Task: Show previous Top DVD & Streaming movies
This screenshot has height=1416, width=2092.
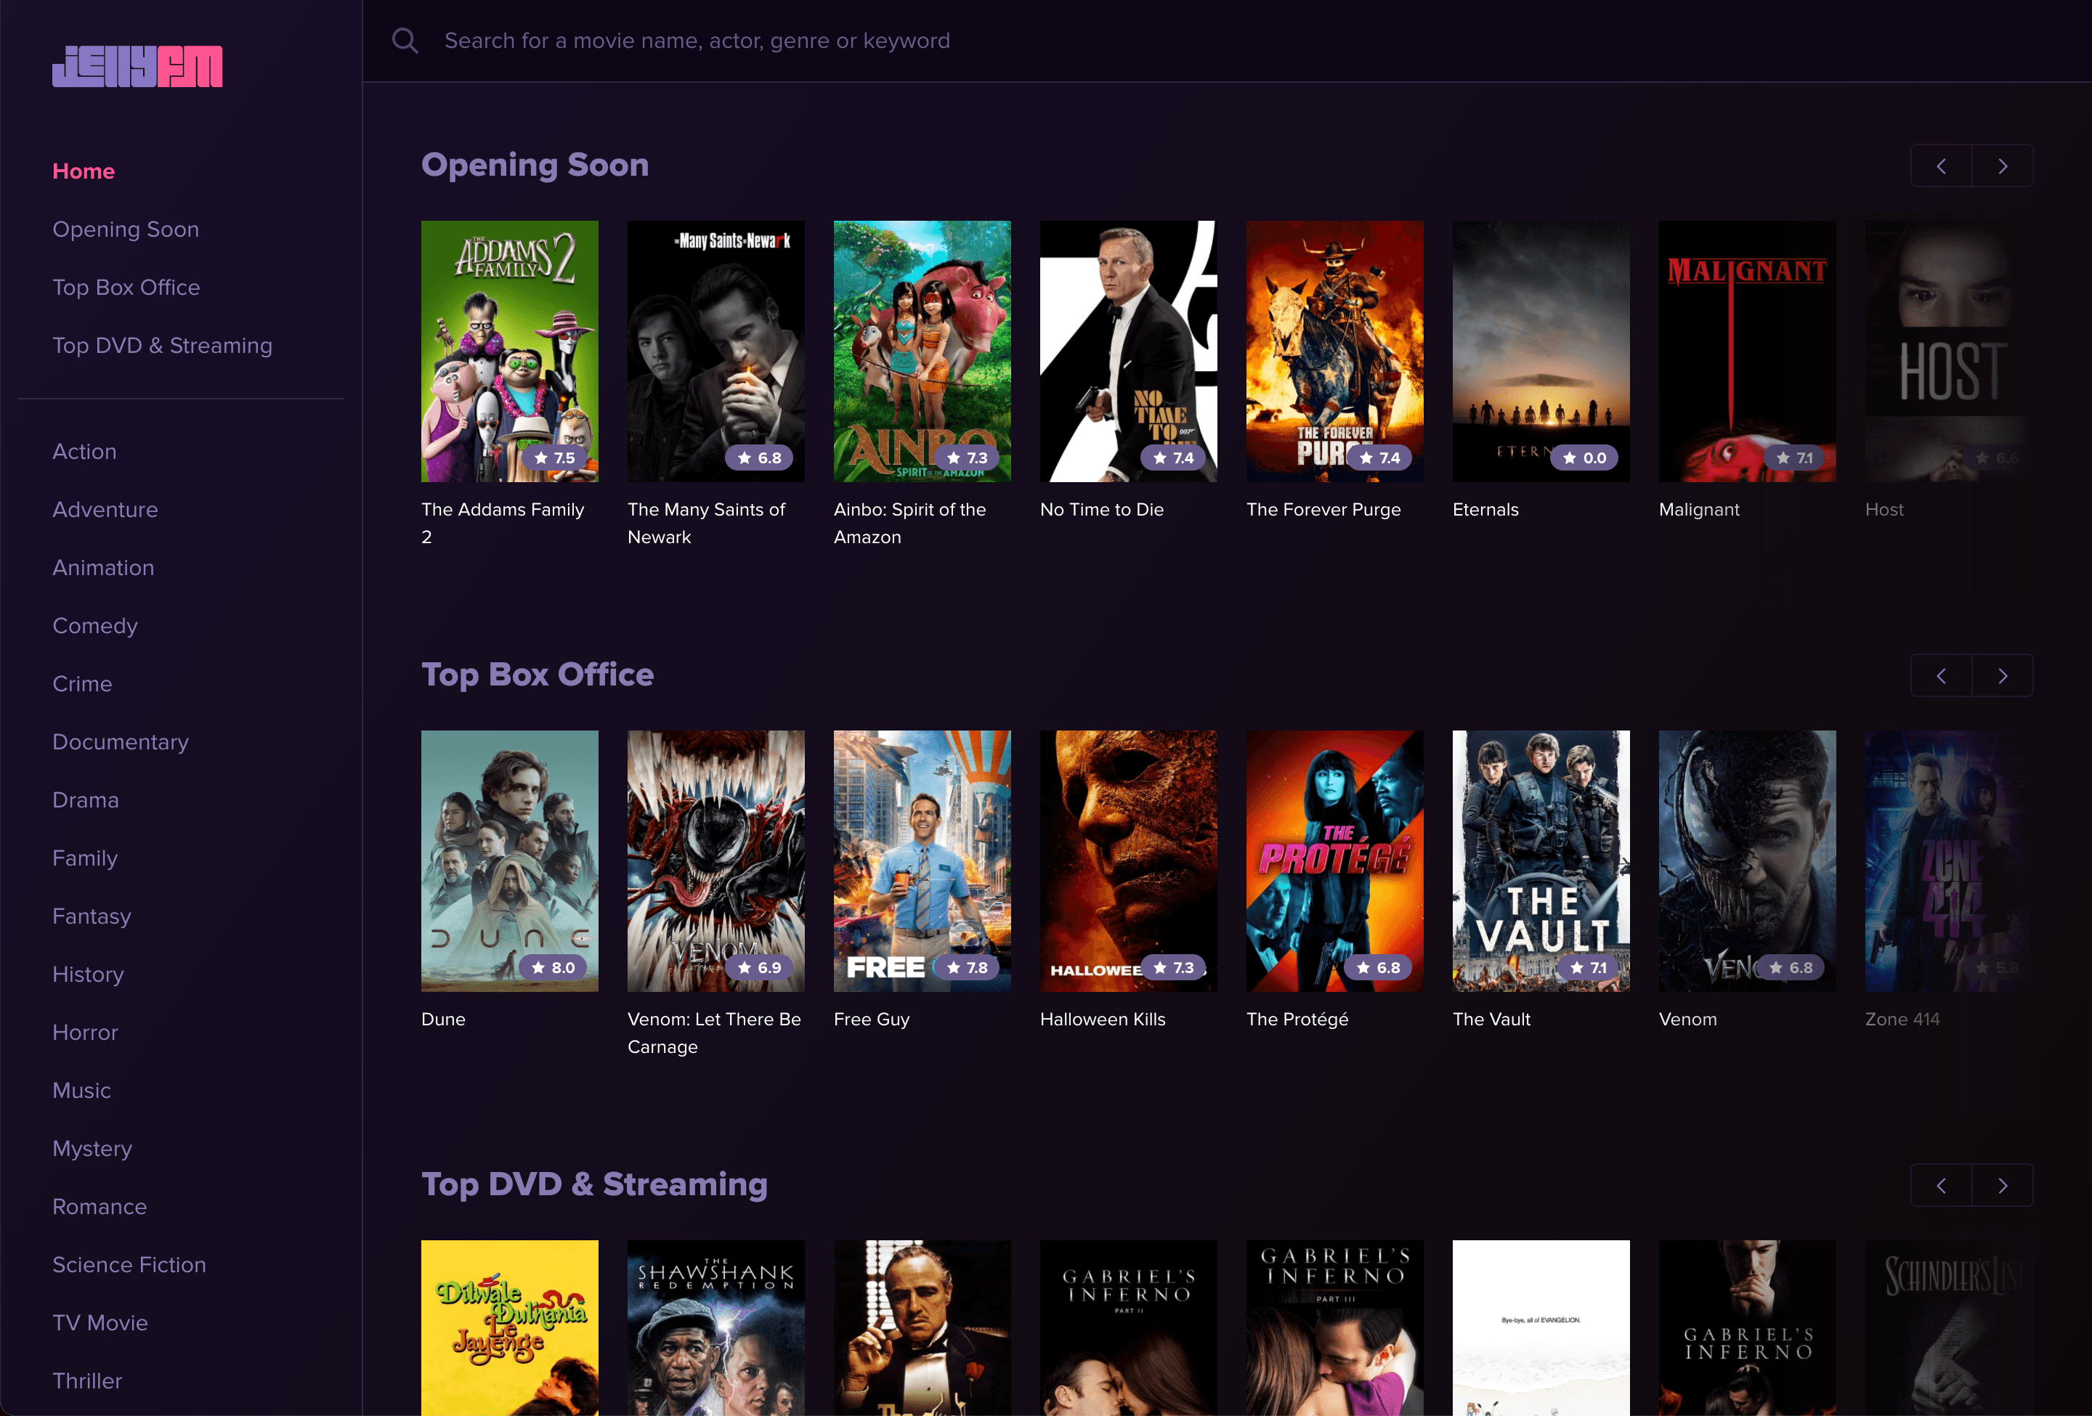Action: (x=1941, y=1186)
